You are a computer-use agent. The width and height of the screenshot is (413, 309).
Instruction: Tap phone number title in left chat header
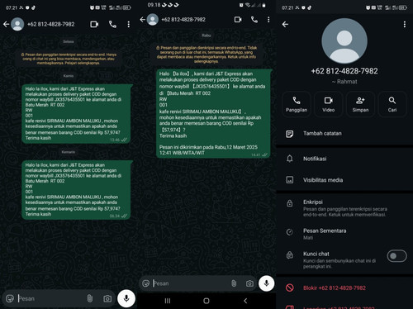point(51,24)
